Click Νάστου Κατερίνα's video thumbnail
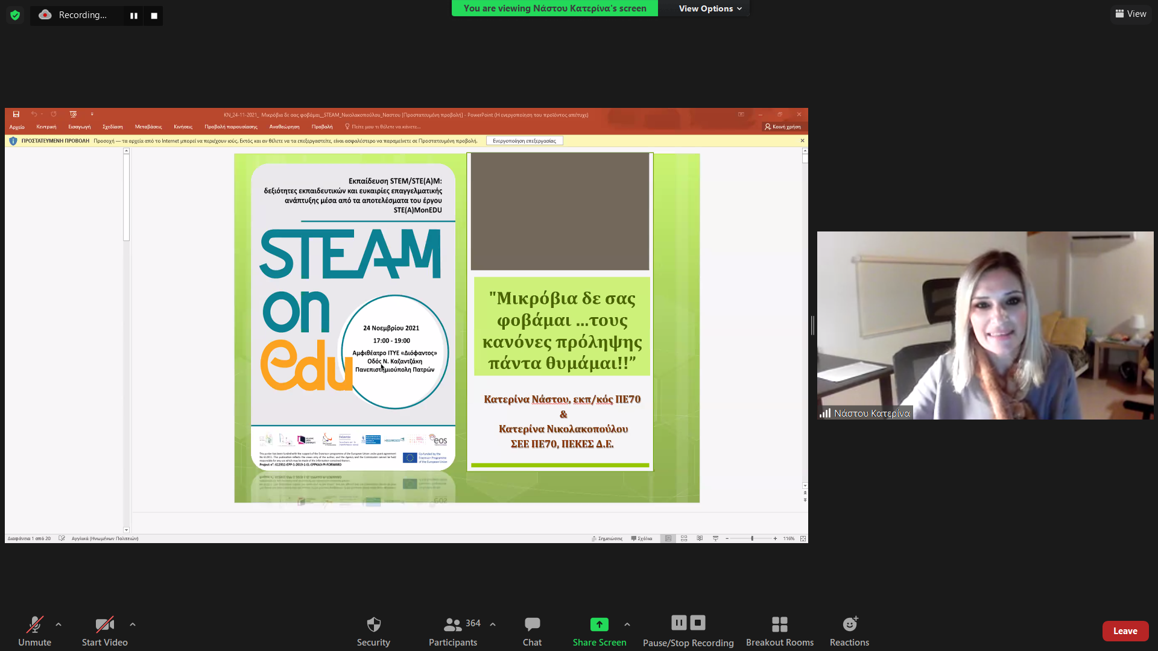This screenshot has width=1158, height=651. [985, 325]
